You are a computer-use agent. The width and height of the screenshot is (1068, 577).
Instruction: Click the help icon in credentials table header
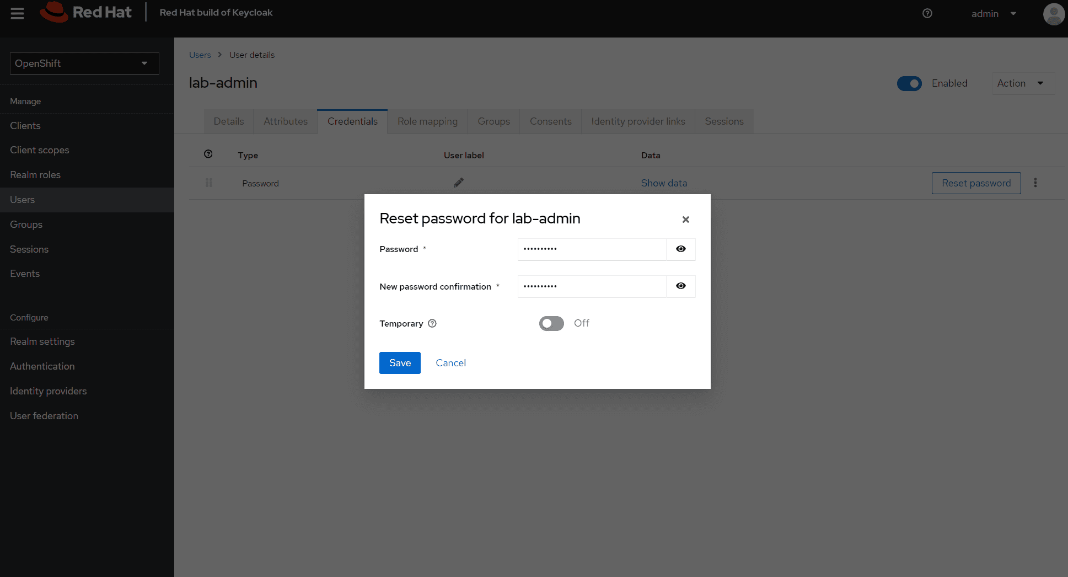(208, 154)
